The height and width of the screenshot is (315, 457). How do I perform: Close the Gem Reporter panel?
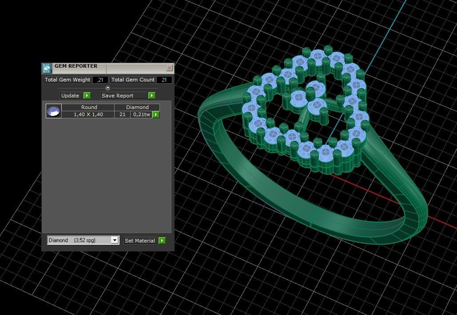click(169, 68)
